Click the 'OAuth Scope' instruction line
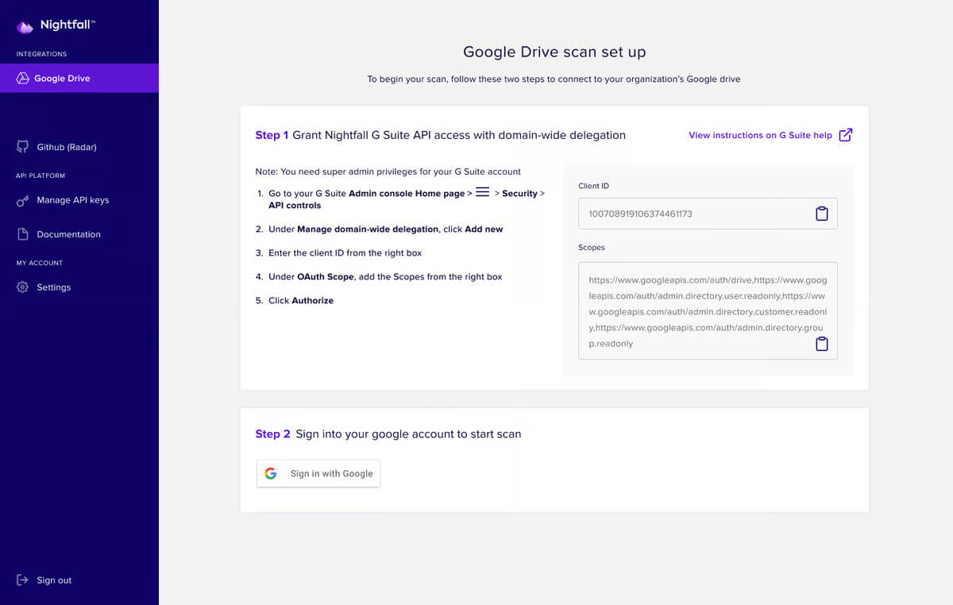 (384, 277)
